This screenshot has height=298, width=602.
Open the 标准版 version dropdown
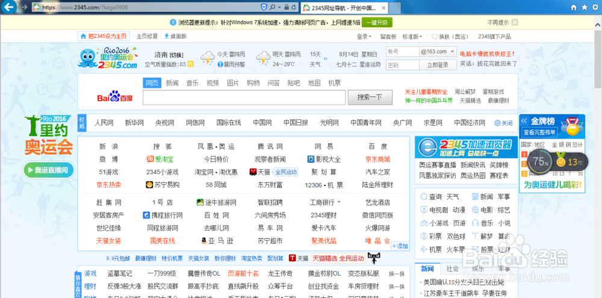click(412, 37)
